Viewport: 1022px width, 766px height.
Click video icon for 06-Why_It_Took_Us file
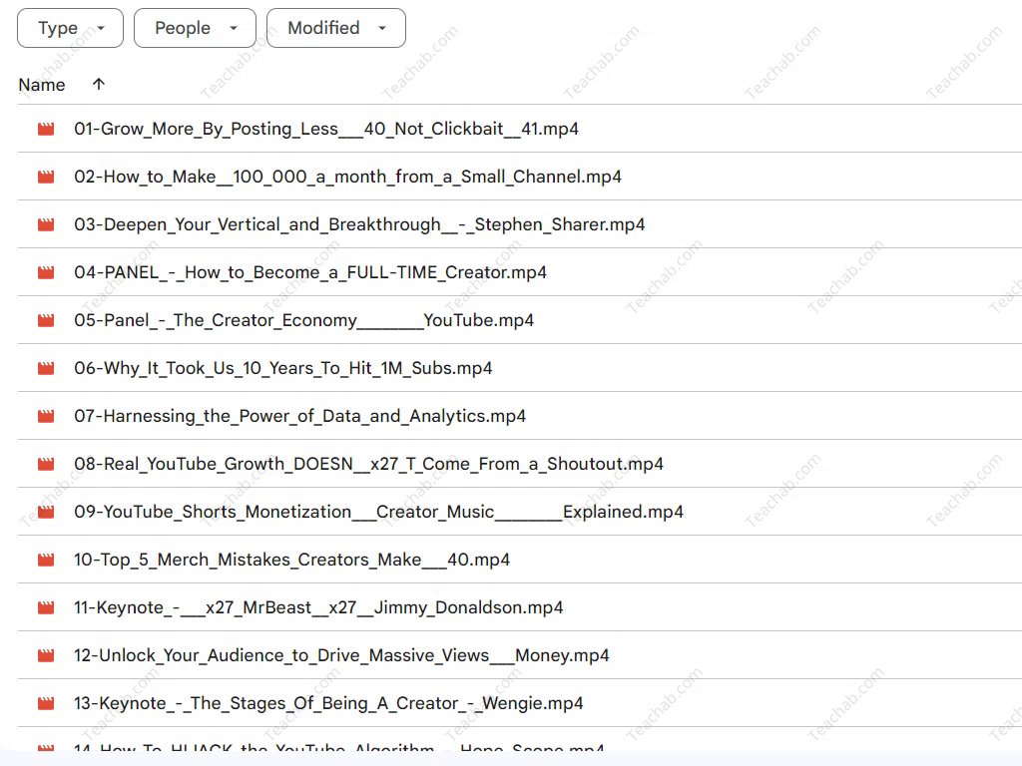point(46,368)
